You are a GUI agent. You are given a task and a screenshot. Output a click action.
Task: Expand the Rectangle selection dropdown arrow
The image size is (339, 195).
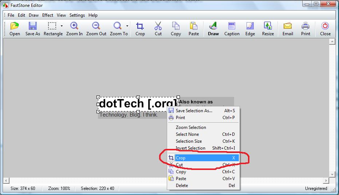coord(62,26)
